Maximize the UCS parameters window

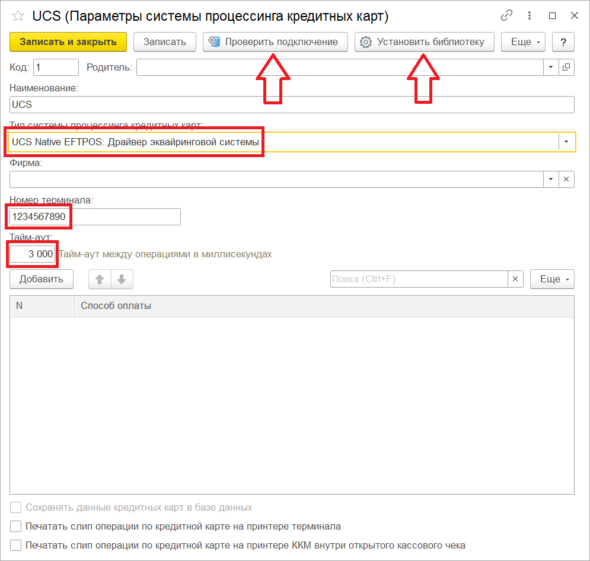coord(552,15)
